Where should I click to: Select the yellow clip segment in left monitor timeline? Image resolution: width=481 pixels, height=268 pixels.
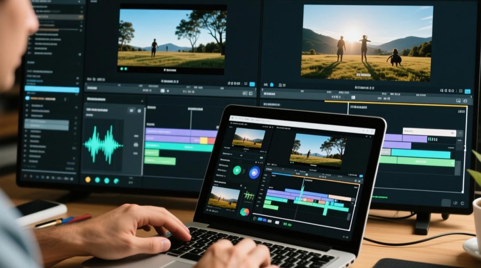pos(204,140)
